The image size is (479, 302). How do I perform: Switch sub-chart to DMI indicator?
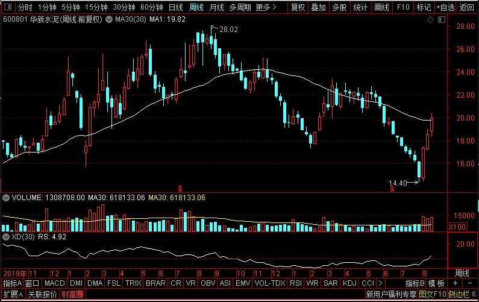pos(76,283)
